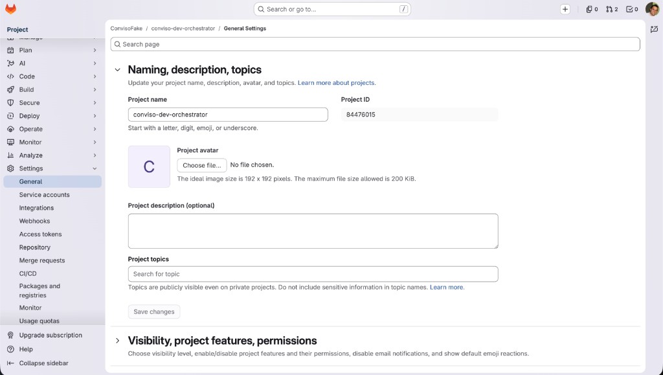Click the Settings gear icon in sidebar

pos(10,168)
